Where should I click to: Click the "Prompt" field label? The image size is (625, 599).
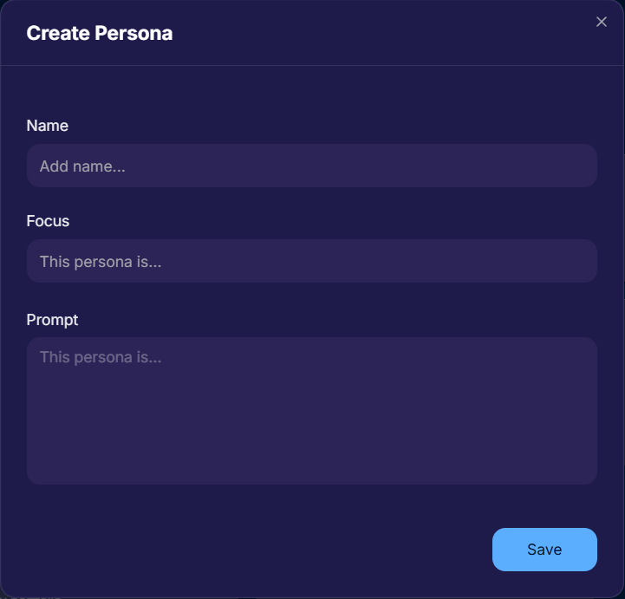coord(53,320)
